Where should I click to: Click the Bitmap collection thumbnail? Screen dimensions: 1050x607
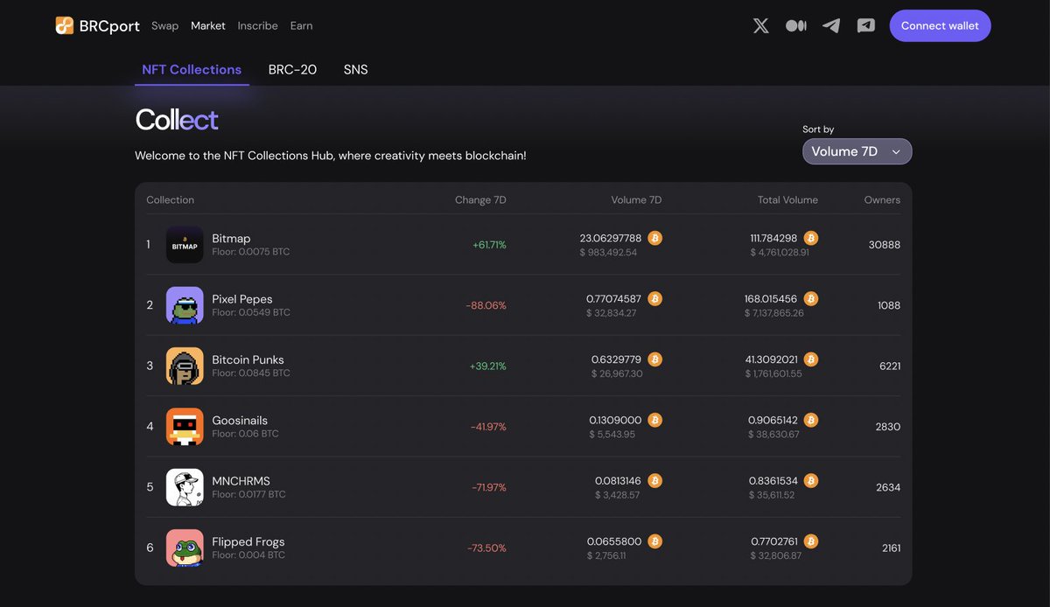coord(185,245)
